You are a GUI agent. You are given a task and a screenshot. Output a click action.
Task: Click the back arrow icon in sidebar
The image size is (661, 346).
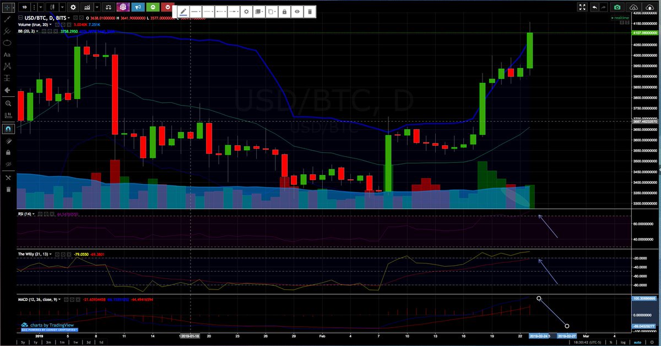[7, 90]
